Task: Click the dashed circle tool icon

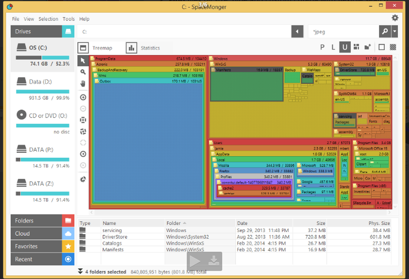Action: 83,143
